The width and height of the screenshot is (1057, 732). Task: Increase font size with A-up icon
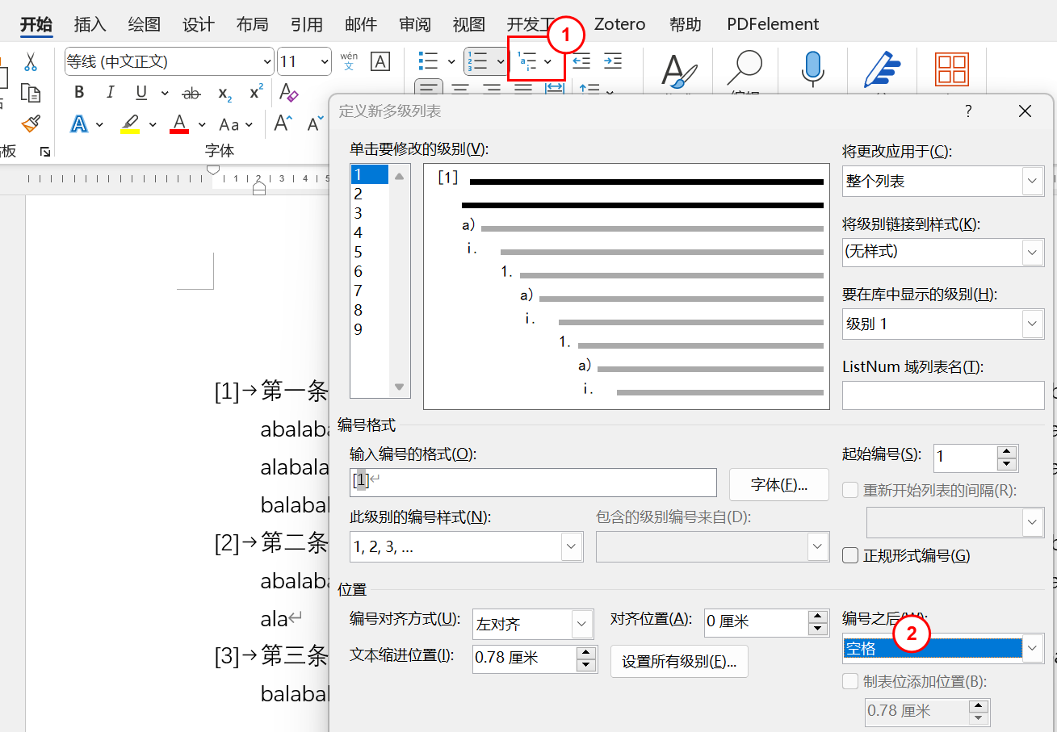tap(283, 123)
